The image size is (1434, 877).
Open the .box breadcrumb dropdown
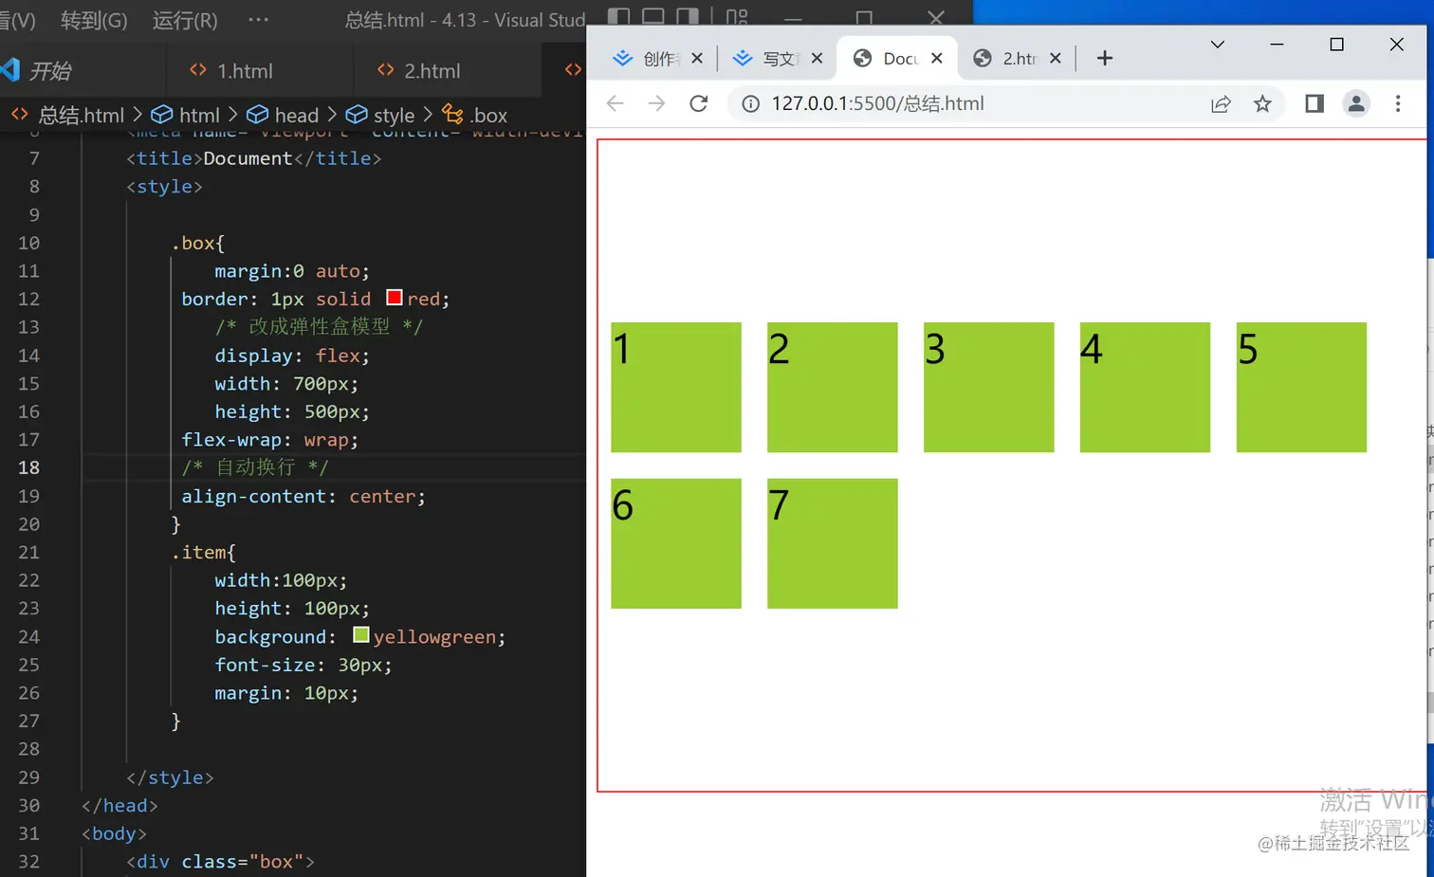point(475,115)
